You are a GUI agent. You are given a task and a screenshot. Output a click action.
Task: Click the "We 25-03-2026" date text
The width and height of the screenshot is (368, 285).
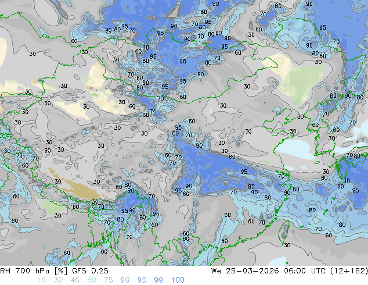[245, 271]
